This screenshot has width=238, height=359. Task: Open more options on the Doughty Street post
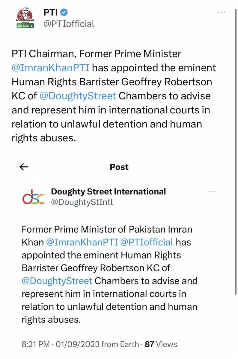point(212,191)
